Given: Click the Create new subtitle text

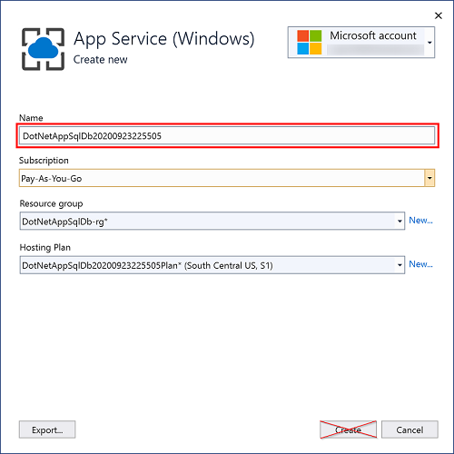Looking at the screenshot, I should tap(100, 60).
